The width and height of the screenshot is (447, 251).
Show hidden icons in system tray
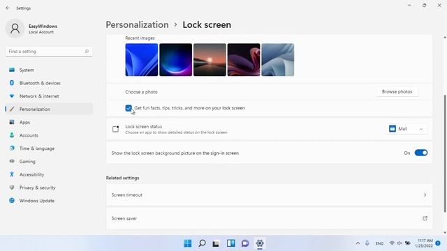358,243
